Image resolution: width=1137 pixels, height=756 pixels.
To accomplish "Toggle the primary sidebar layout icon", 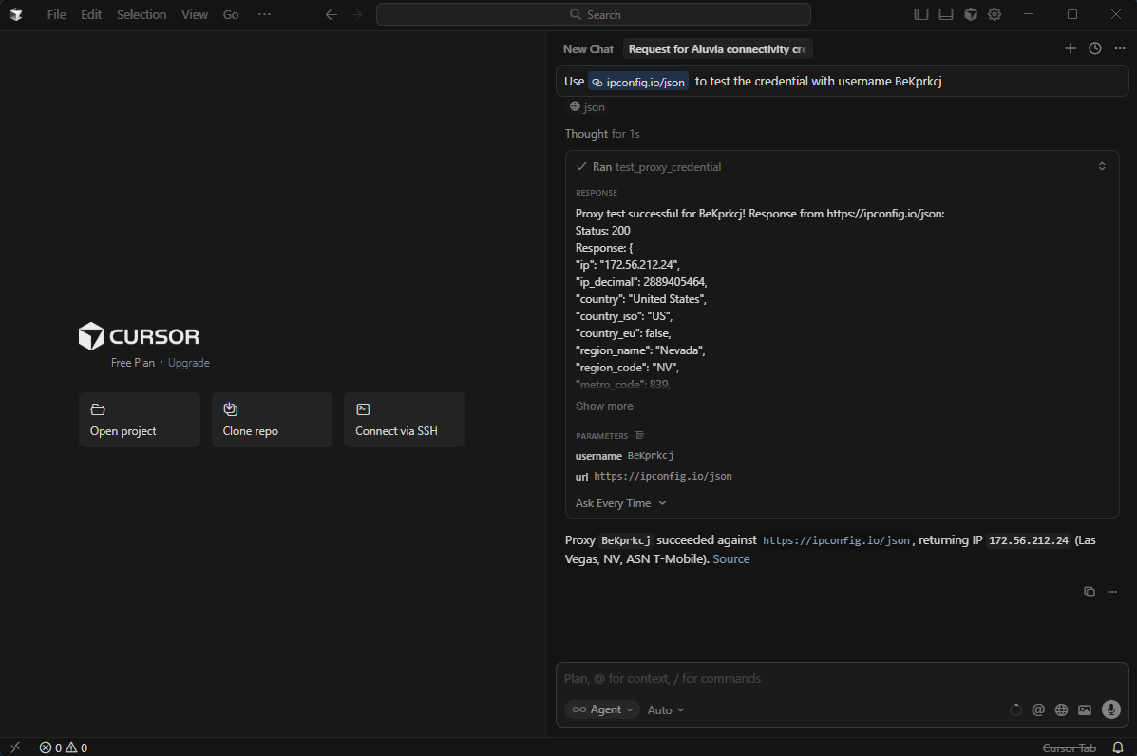I will coord(921,14).
